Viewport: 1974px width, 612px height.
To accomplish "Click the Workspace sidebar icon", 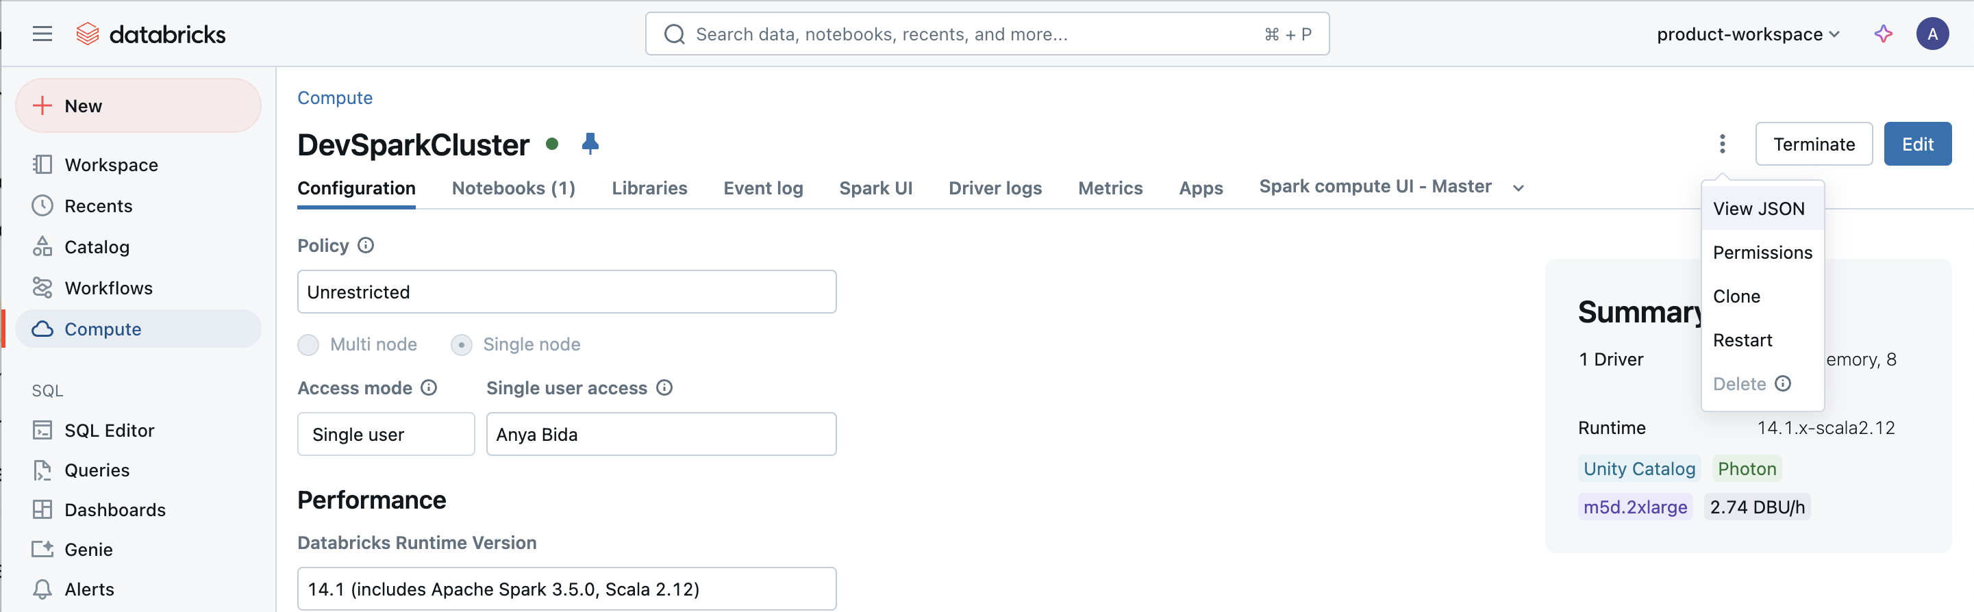I will click(x=42, y=165).
